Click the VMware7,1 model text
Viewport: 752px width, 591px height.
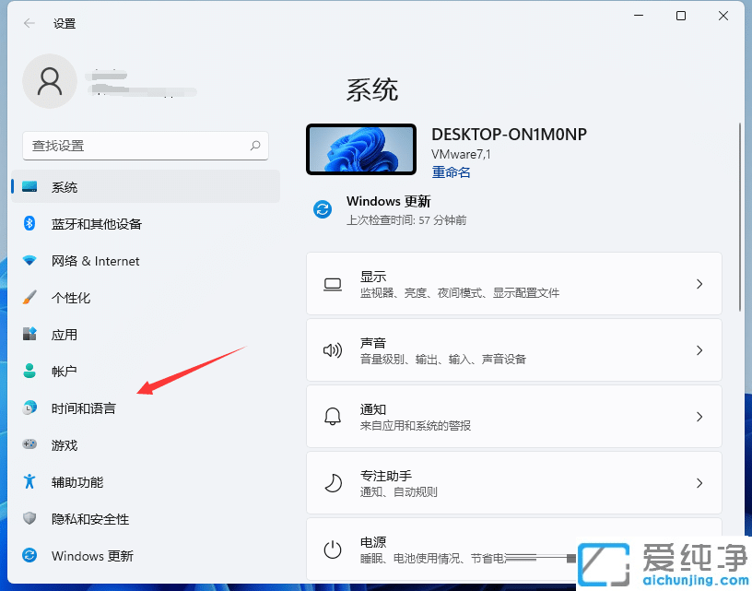click(461, 155)
